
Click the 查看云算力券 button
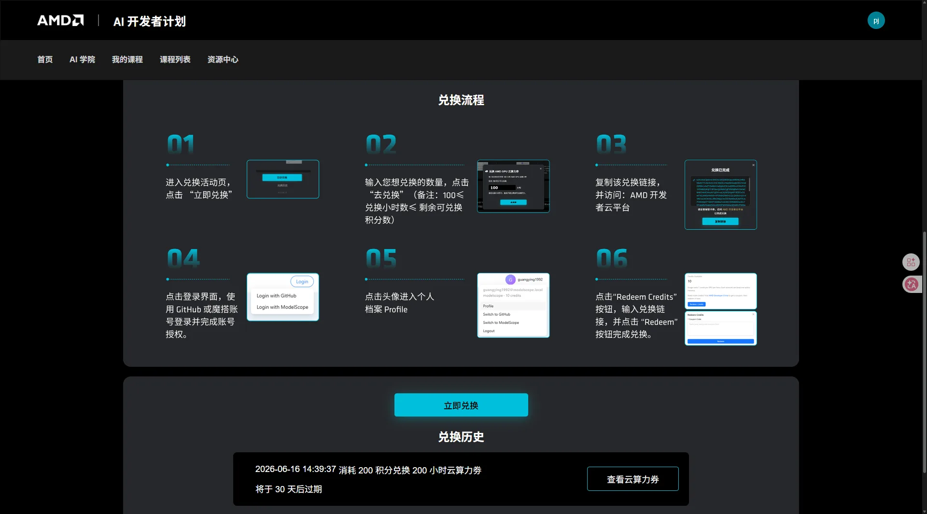click(x=633, y=479)
